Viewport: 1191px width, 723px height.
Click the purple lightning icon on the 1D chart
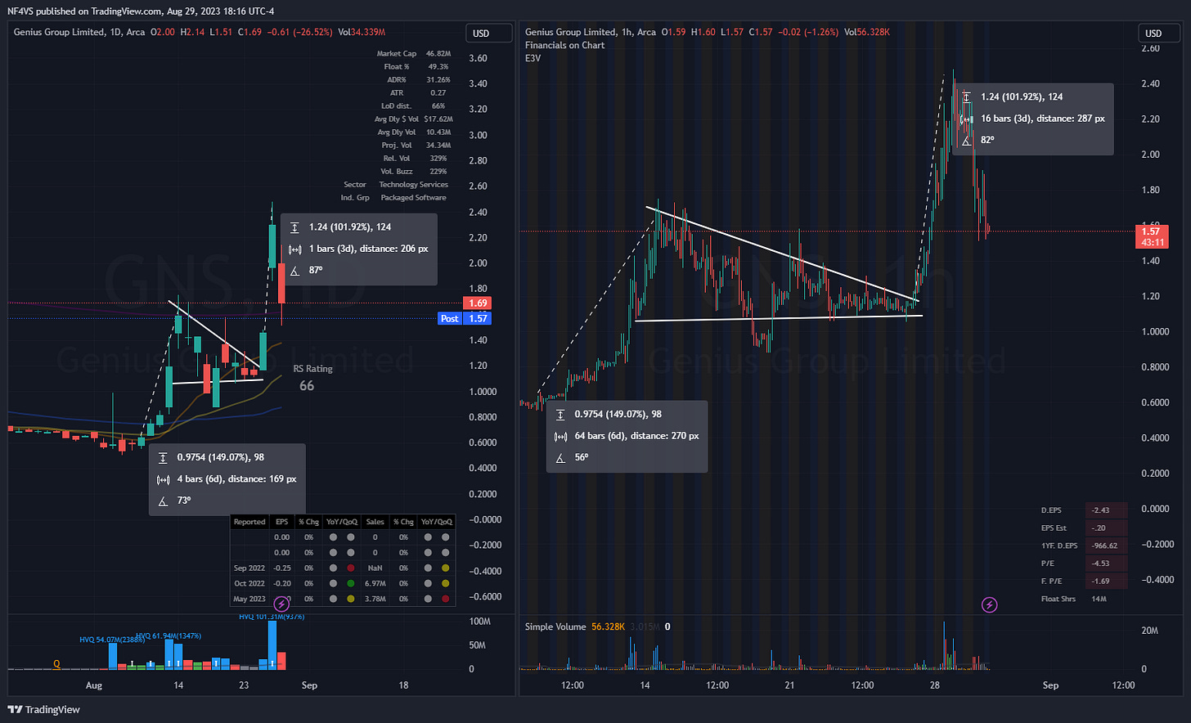pyautogui.click(x=281, y=604)
